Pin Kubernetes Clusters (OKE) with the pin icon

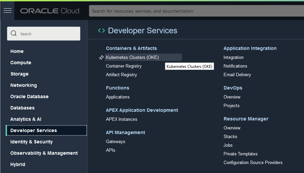point(101,58)
